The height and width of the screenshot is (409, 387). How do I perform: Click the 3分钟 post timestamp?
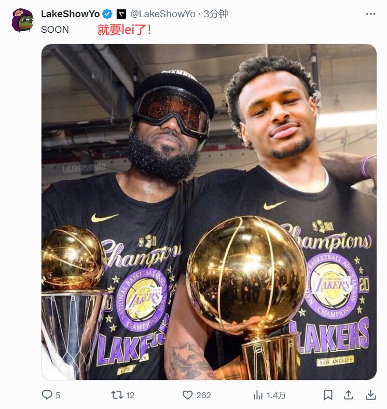click(x=216, y=14)
